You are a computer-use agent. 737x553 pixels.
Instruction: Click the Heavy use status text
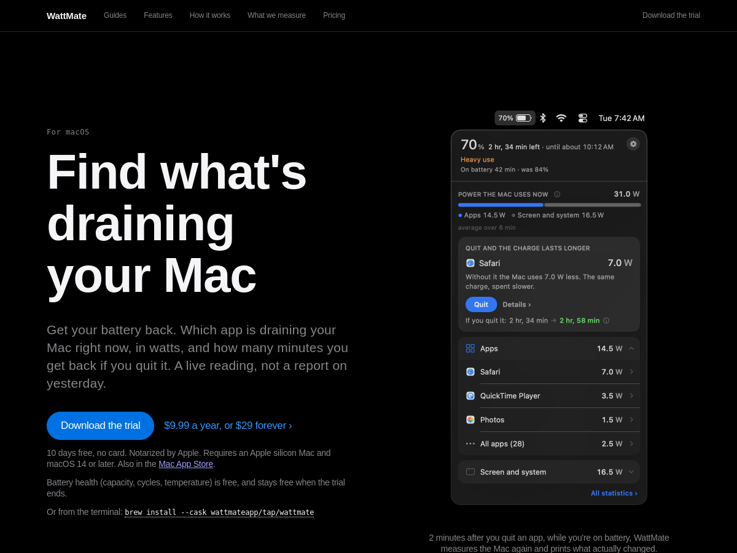click(477, 160)
